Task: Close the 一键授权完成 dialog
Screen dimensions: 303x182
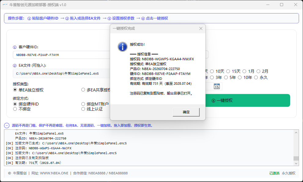Action: 201,28
